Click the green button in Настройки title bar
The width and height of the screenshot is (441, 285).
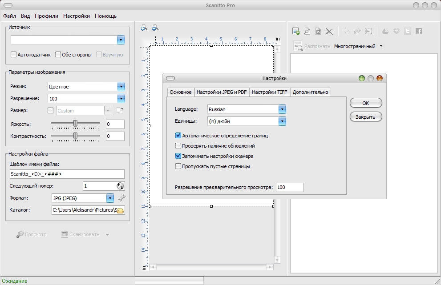click(x=362, y=78)
